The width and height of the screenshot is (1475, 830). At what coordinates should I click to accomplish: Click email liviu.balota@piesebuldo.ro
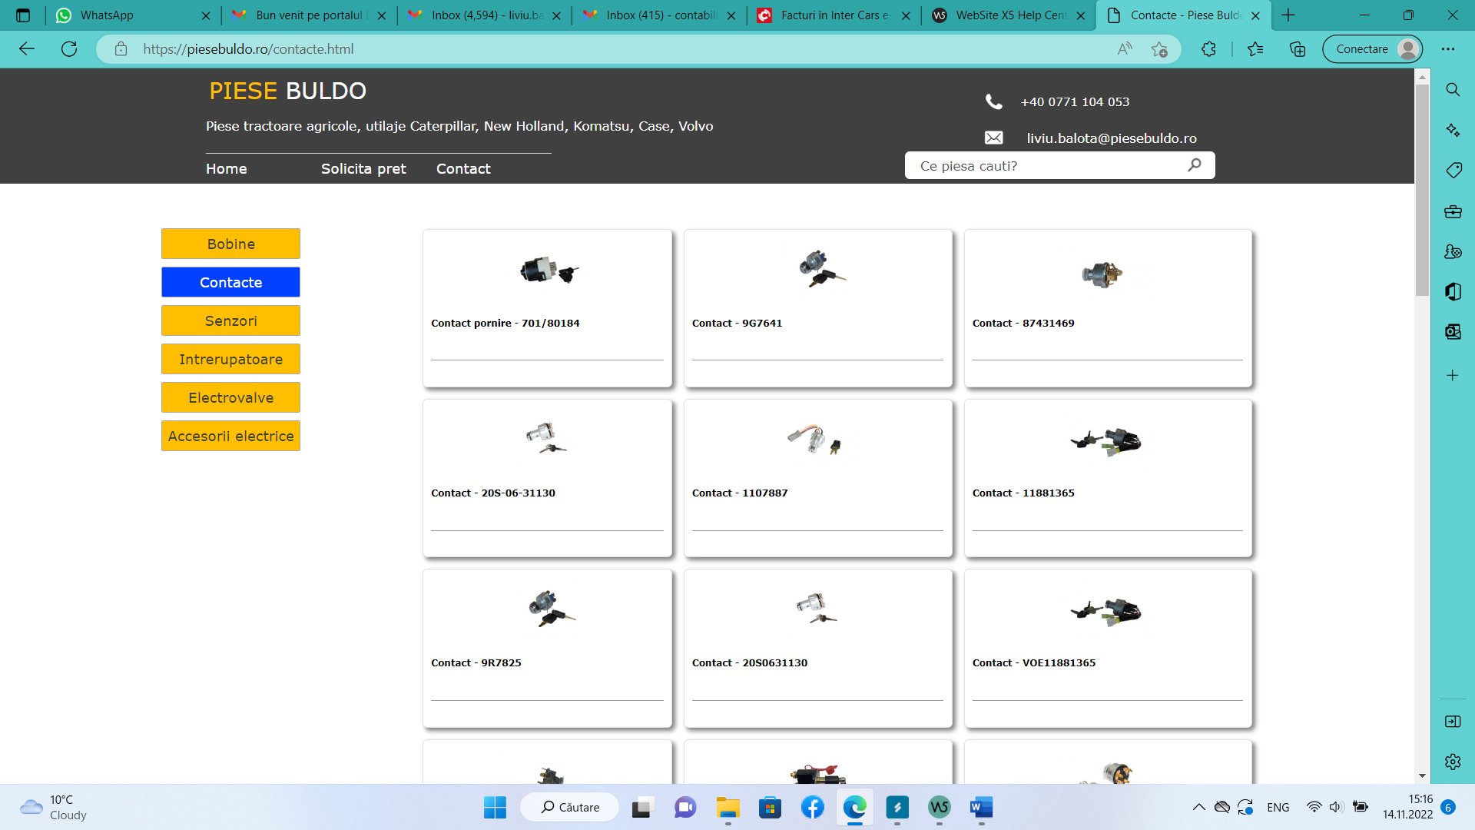click(1112, 138)
